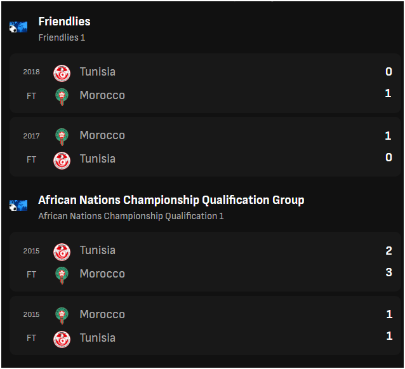Open the Friendlies 1 subtitle link
The height and width of the screenshot is (369, 405).
tap(62, 37)
